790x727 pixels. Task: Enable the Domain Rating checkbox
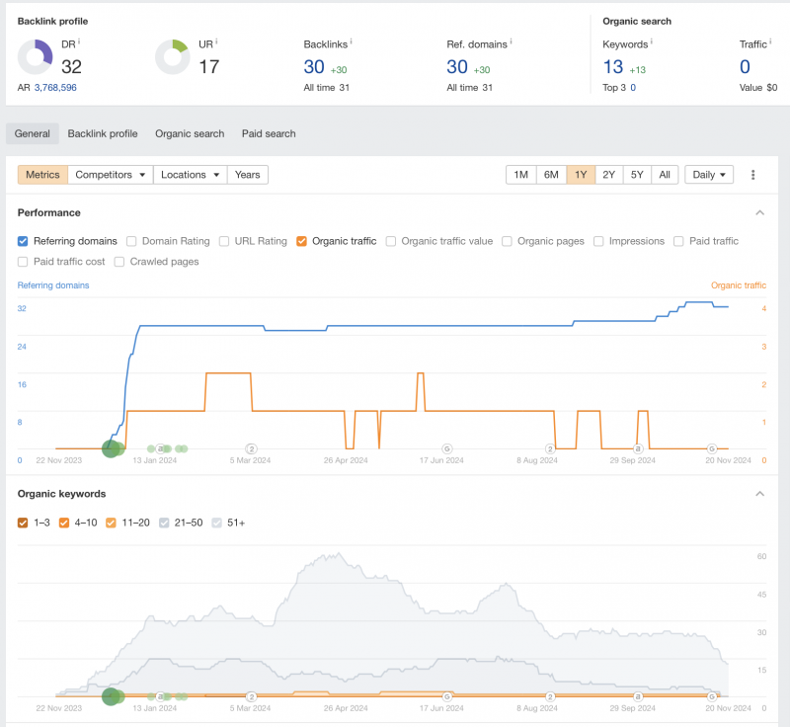point(131,241)
